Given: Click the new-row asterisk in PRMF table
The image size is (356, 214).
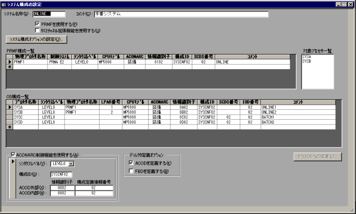Looking at the screenshot, I should coord(8,66).
